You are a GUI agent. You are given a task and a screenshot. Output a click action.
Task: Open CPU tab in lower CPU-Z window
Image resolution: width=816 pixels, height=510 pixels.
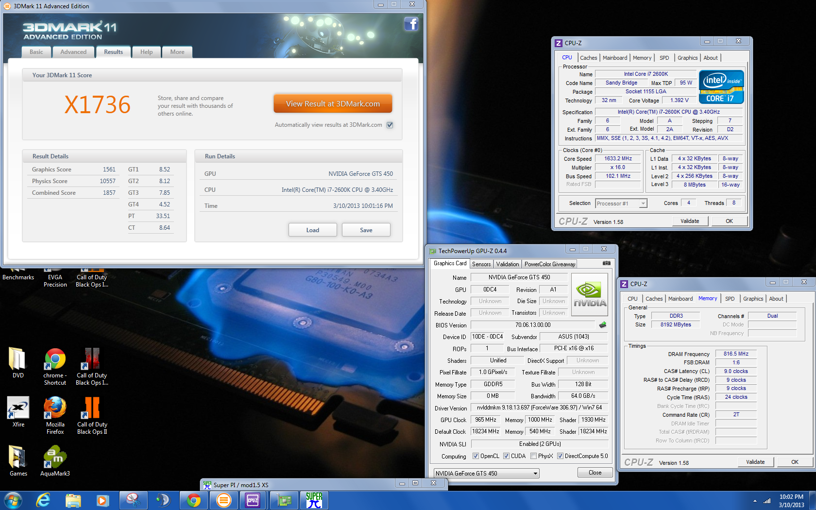632,299
